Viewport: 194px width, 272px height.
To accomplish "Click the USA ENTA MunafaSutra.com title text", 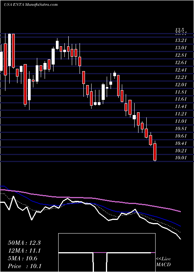I will pyautogui.click(x=31, y=4).
